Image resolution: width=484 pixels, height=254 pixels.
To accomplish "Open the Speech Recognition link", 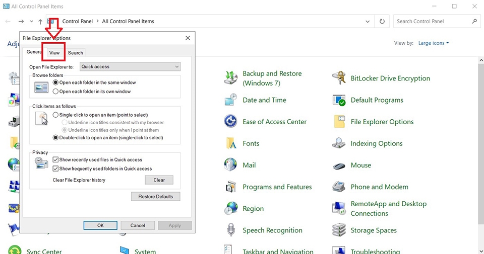I will click(273, 230).
